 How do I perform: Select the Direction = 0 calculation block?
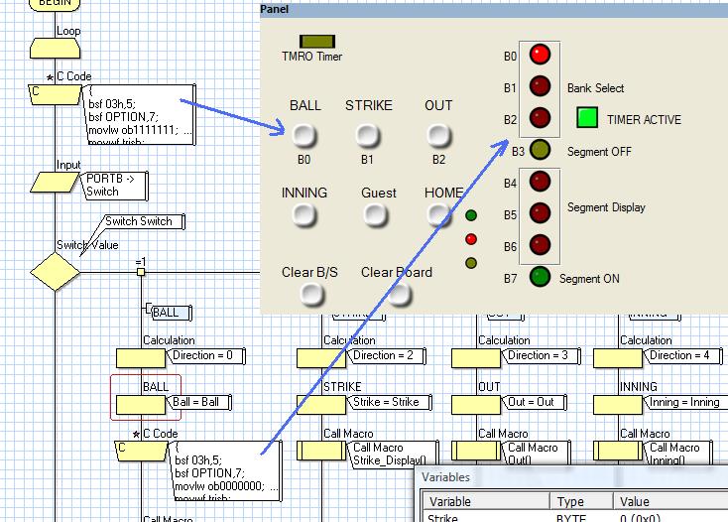[x=141, y=358]
